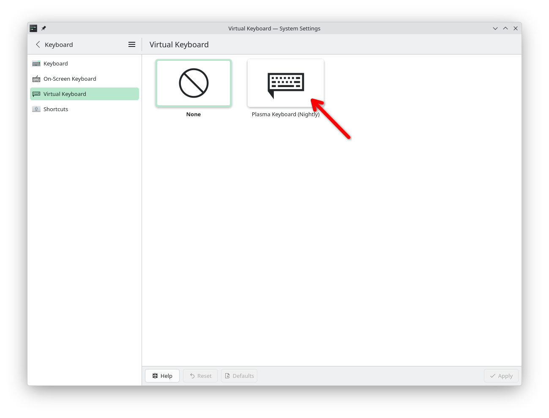Viewport: 549px width, 418px height.
Task: Click the Reset button
Action: 200,376
